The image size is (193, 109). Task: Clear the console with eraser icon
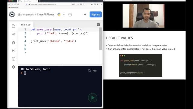(x=95, y=71)
